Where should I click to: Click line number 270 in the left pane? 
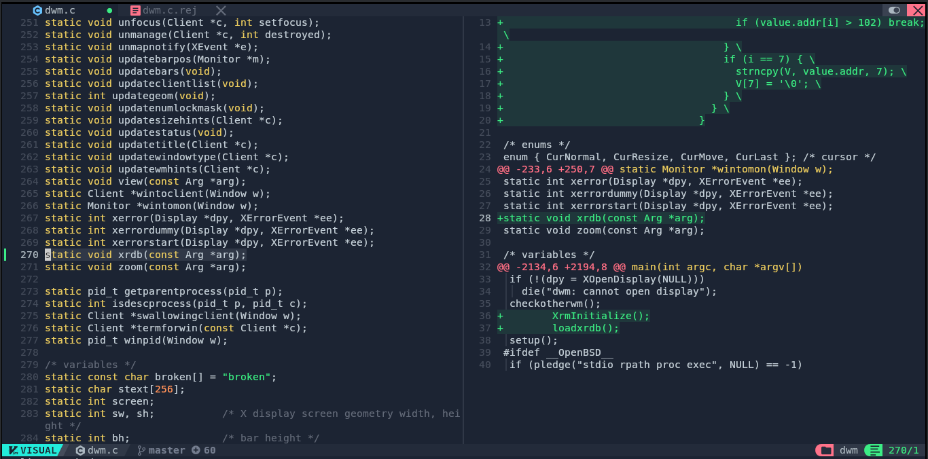29,255
